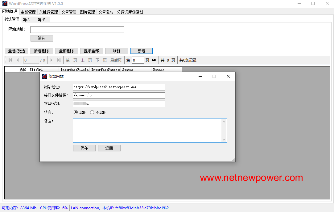The image size is (334, 212).
Task: Minimize the 新增网站 dialog
Action: [x=200, y=76]
